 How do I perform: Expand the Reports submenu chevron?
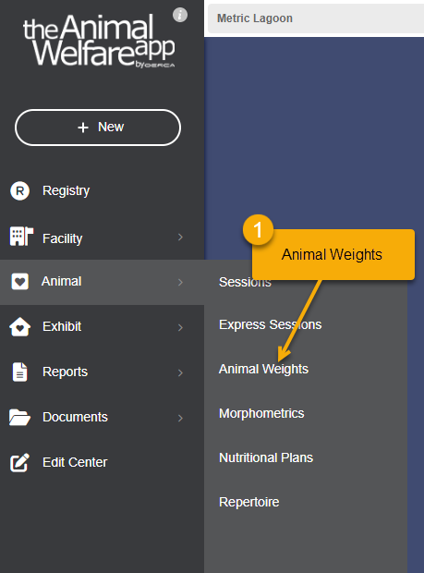pyautogui.click(x=180, y=372)
